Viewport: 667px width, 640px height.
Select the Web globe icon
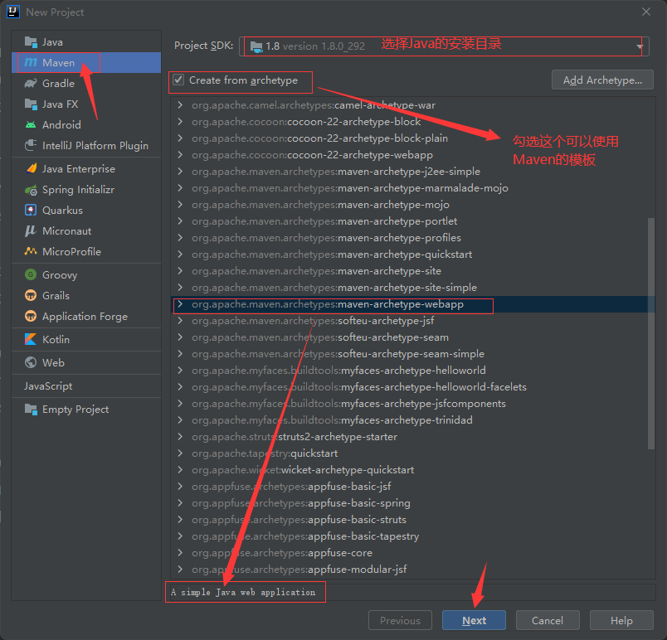click(x=31, y=362)
